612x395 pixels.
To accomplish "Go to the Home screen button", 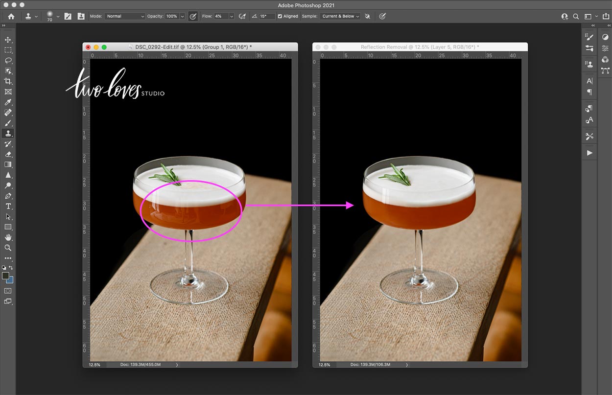I will click(11, 16).
